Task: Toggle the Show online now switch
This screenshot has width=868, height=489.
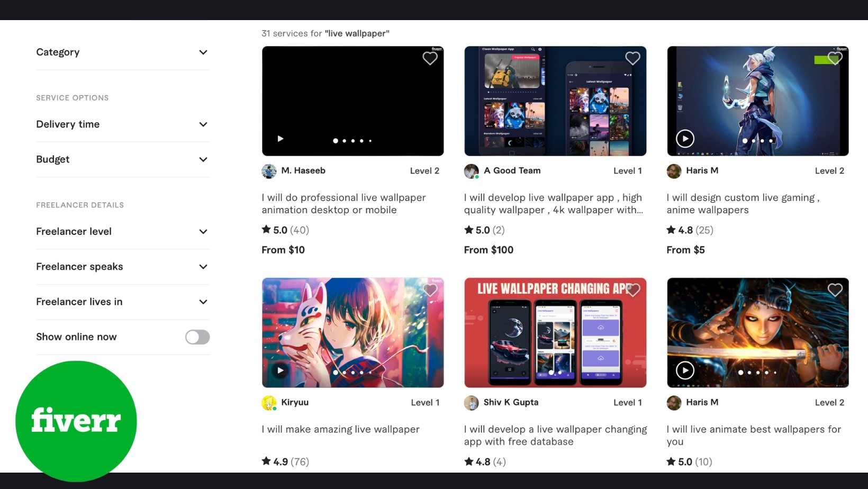Action: (x=197, y=337)
